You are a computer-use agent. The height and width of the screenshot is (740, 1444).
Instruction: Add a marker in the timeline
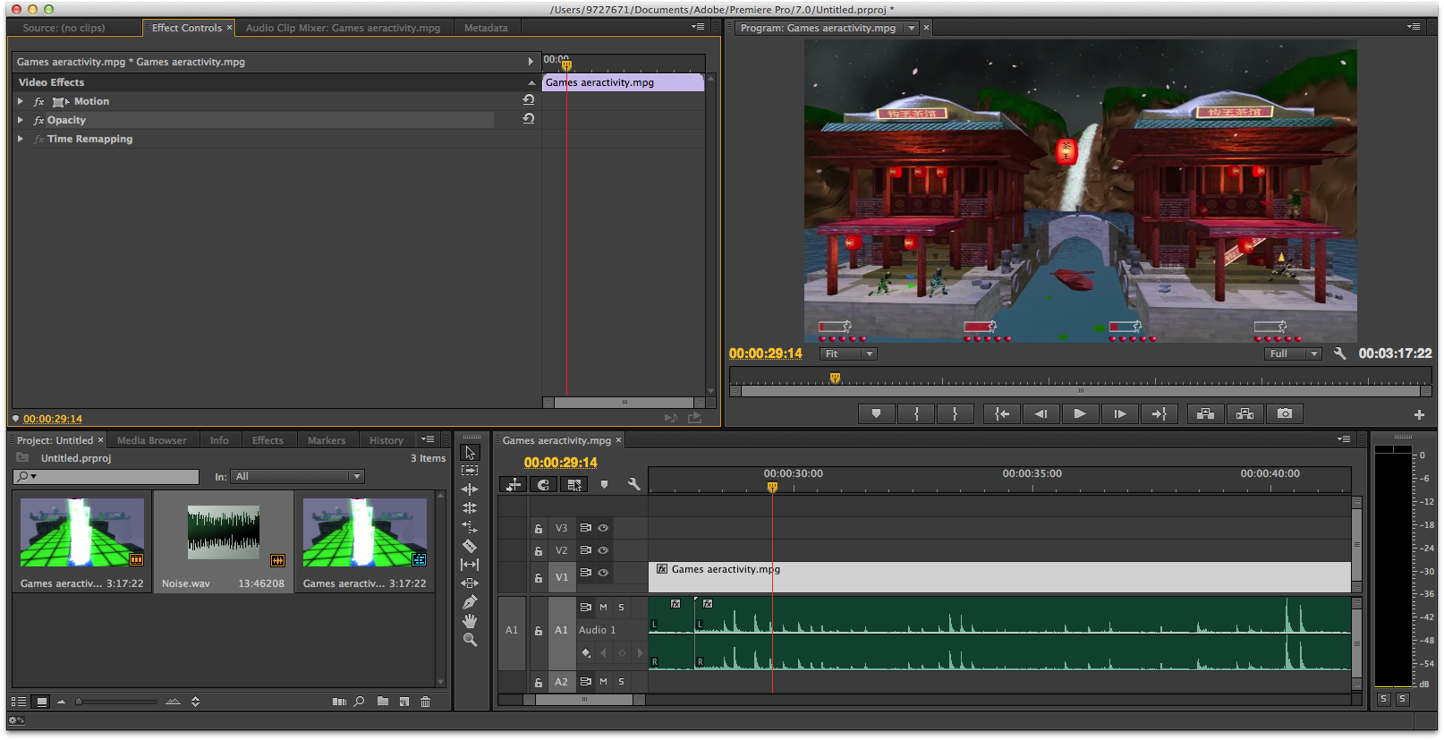pos(604,484)
